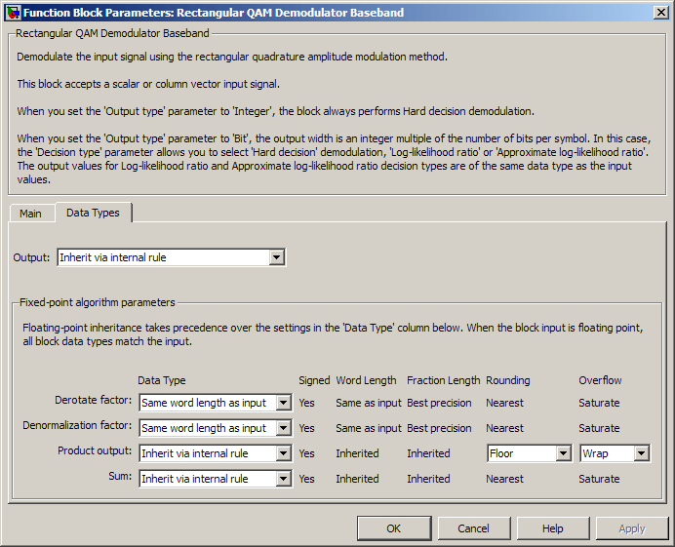Click the 'Derotate factor:' label
Screen dimensions: 675x547
93,400
